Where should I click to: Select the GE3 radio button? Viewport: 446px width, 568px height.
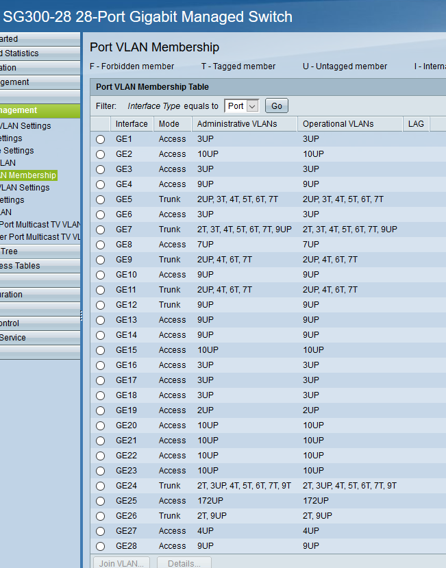coord(100,169)
